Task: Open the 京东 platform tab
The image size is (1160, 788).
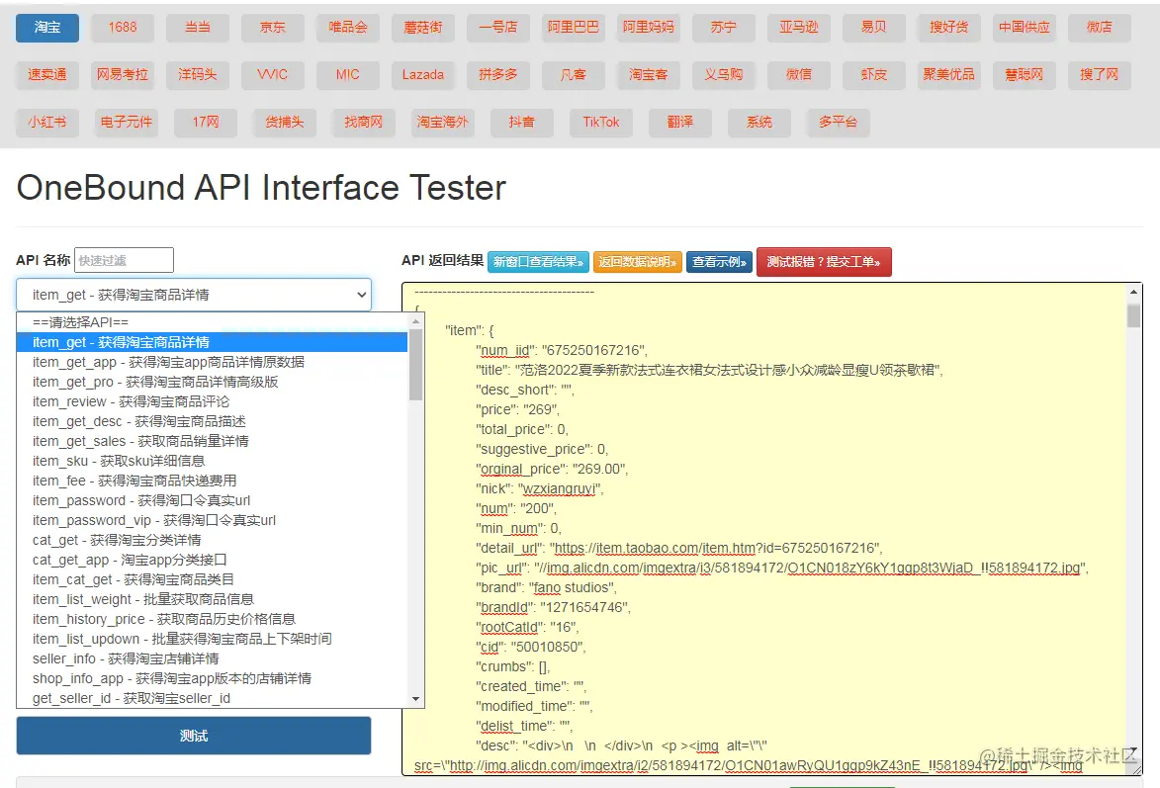Action: pos(272,28)
